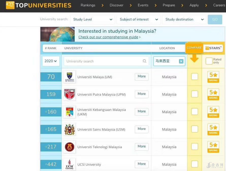226x171 pixels.
Task: Tick compare checkbox for UCSI University
Action: pyautogui.click(x=194, y=164)
